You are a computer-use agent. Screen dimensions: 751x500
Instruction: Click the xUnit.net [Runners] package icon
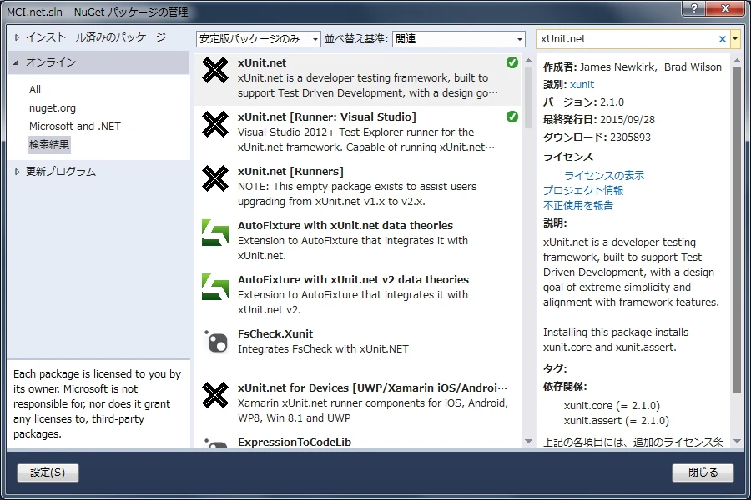[x=215, y=178]
